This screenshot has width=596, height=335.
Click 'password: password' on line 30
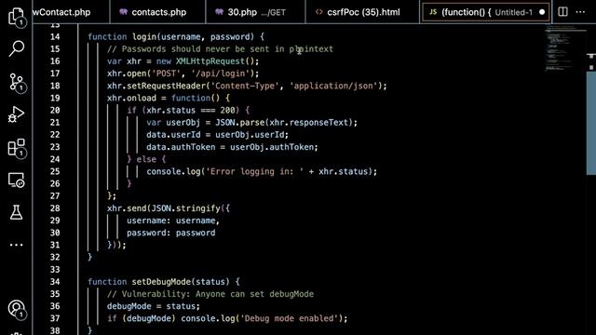171,233
